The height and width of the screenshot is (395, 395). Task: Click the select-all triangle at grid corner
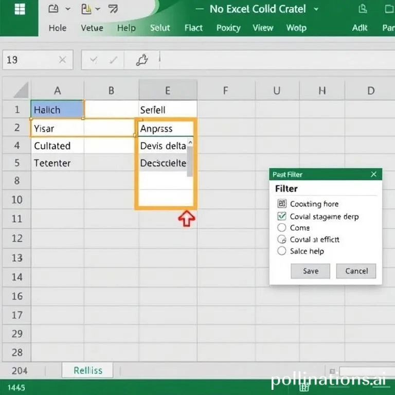pyautogui.click(x=21, y=91)
